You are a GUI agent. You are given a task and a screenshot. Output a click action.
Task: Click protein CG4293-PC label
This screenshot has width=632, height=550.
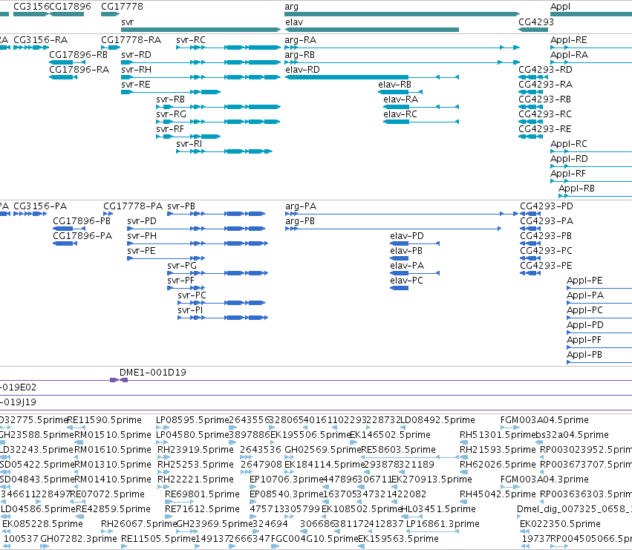click(x=546, y=251)
